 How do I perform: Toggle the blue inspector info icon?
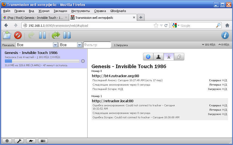point(225,35)
